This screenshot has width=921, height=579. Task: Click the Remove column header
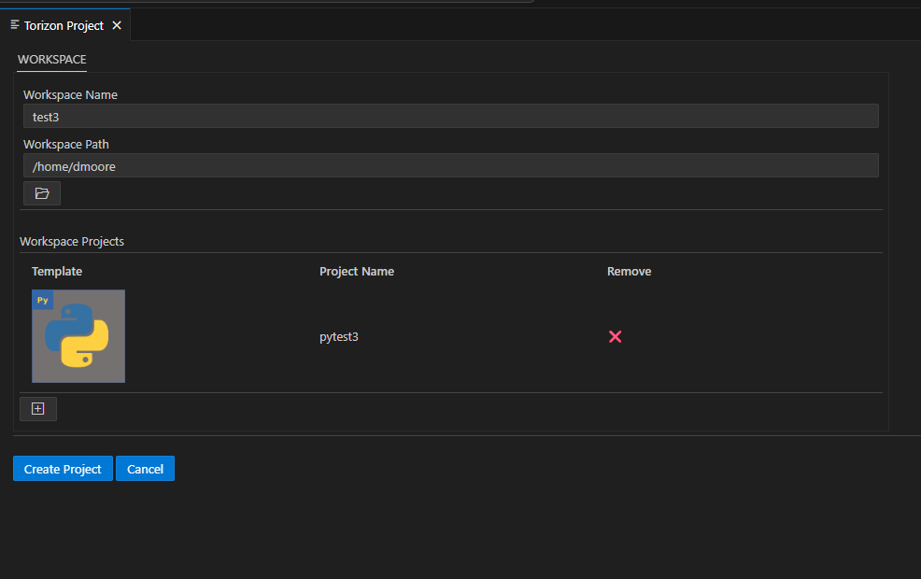tap(629, 272)
